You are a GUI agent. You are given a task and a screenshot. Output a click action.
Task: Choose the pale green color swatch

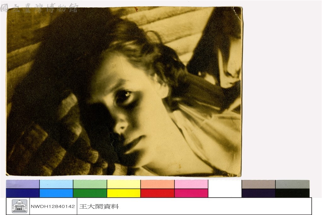pyautogui.click(x=90, y=184)
